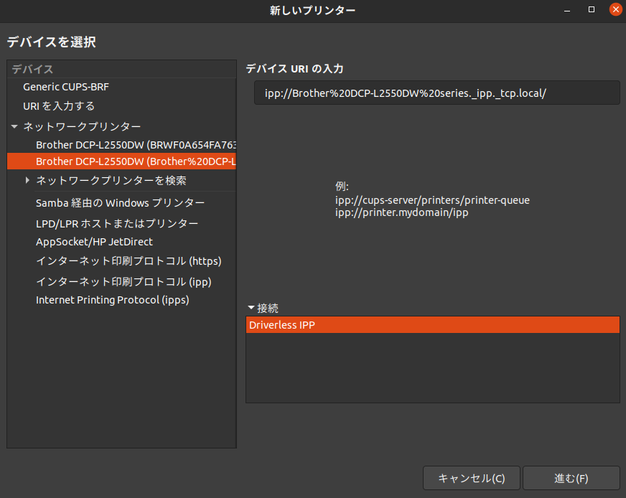Click the 進む(F) button
626x498 pixels.
(x=571, y=478)
